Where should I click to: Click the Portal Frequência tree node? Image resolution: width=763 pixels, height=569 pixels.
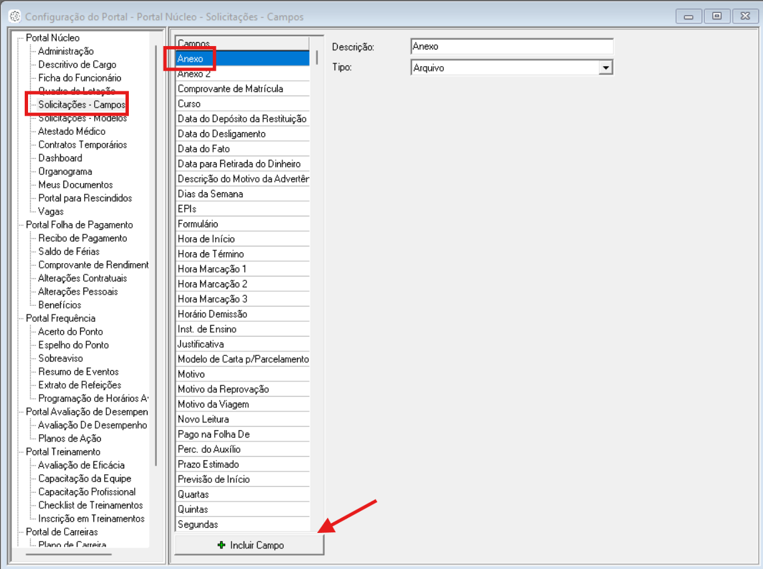click(60, 319)
